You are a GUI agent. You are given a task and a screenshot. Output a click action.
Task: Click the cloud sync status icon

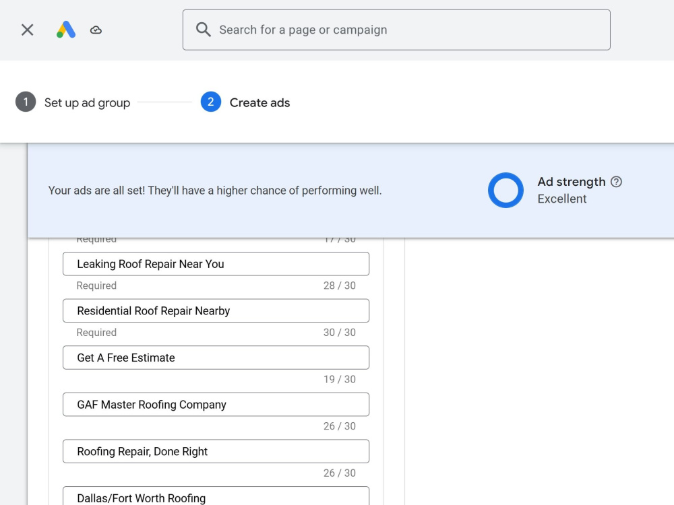[96, 30]
